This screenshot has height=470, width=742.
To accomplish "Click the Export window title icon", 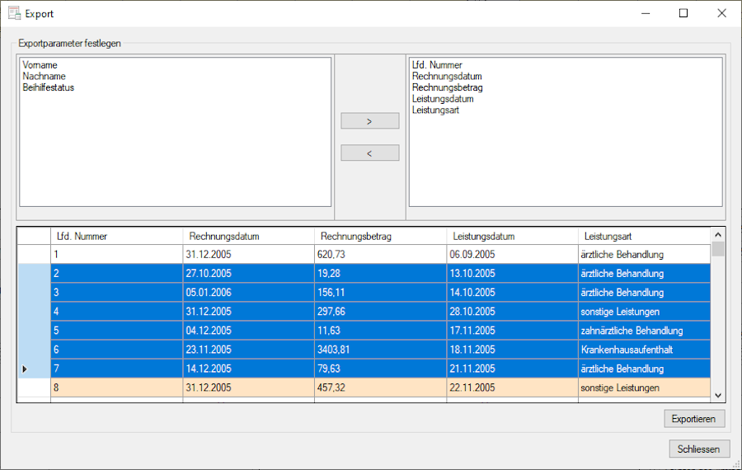I will pos(14,13).
